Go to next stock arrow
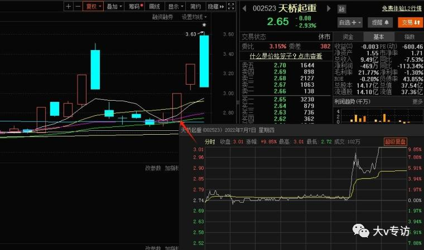Image resolution: width=424 pixels, height=250 pixels. 329,8
